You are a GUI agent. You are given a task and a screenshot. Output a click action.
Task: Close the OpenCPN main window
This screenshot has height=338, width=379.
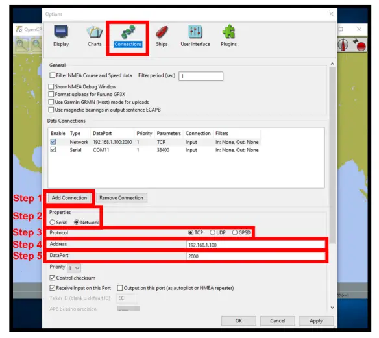pos(359,29)
